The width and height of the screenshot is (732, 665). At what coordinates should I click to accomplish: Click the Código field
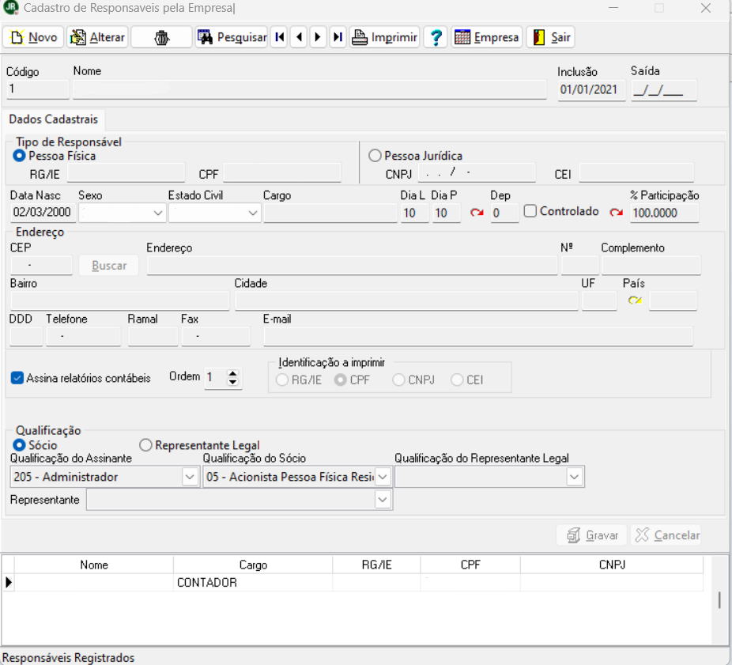click(38, 89)
